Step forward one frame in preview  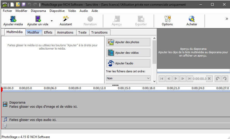[x=183, y=79]
